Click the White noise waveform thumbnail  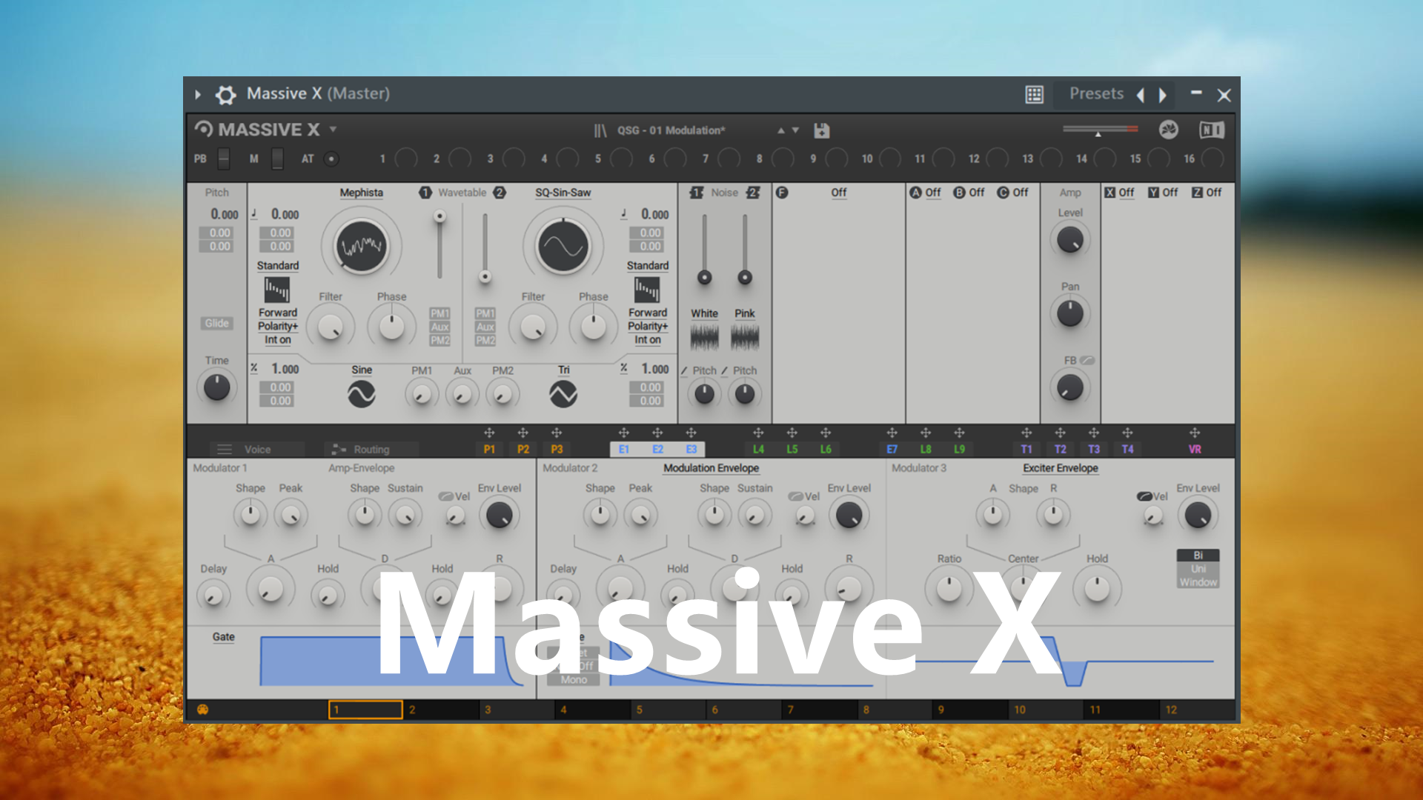(x=704, y=338)
